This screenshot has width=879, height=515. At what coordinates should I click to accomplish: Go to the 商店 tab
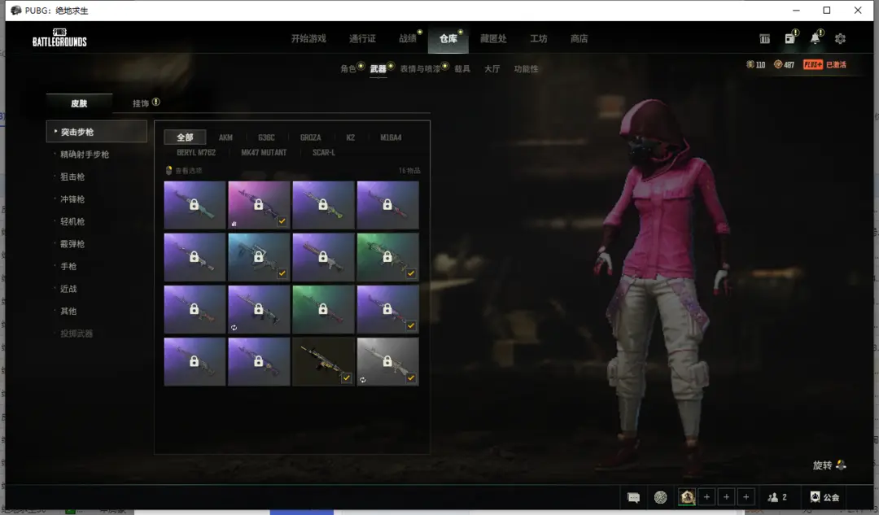pyautogui.click(x=579, y=38)
